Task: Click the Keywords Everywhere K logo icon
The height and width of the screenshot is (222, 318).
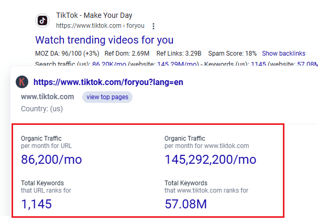Action: [x=22, y=82]
